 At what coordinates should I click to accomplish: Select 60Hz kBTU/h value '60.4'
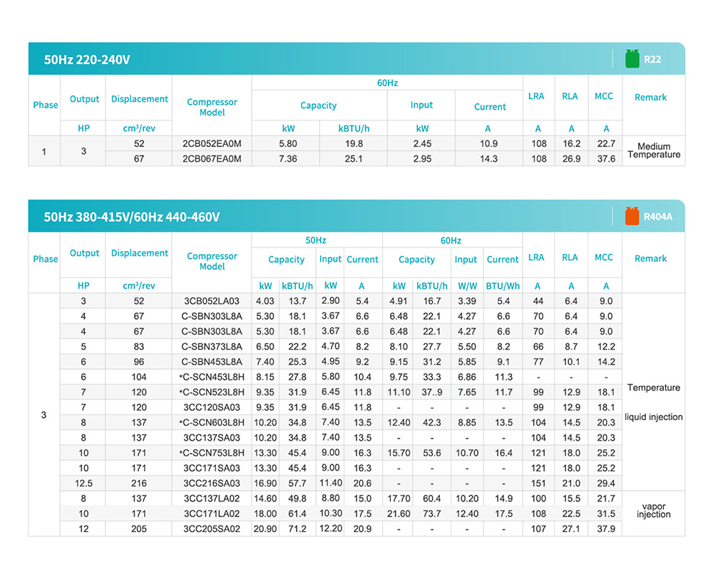[x=432, y=499]
